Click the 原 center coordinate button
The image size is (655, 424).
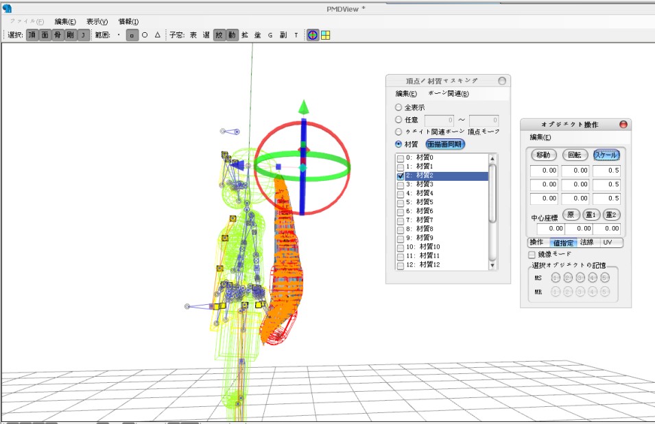pos(571,215)
